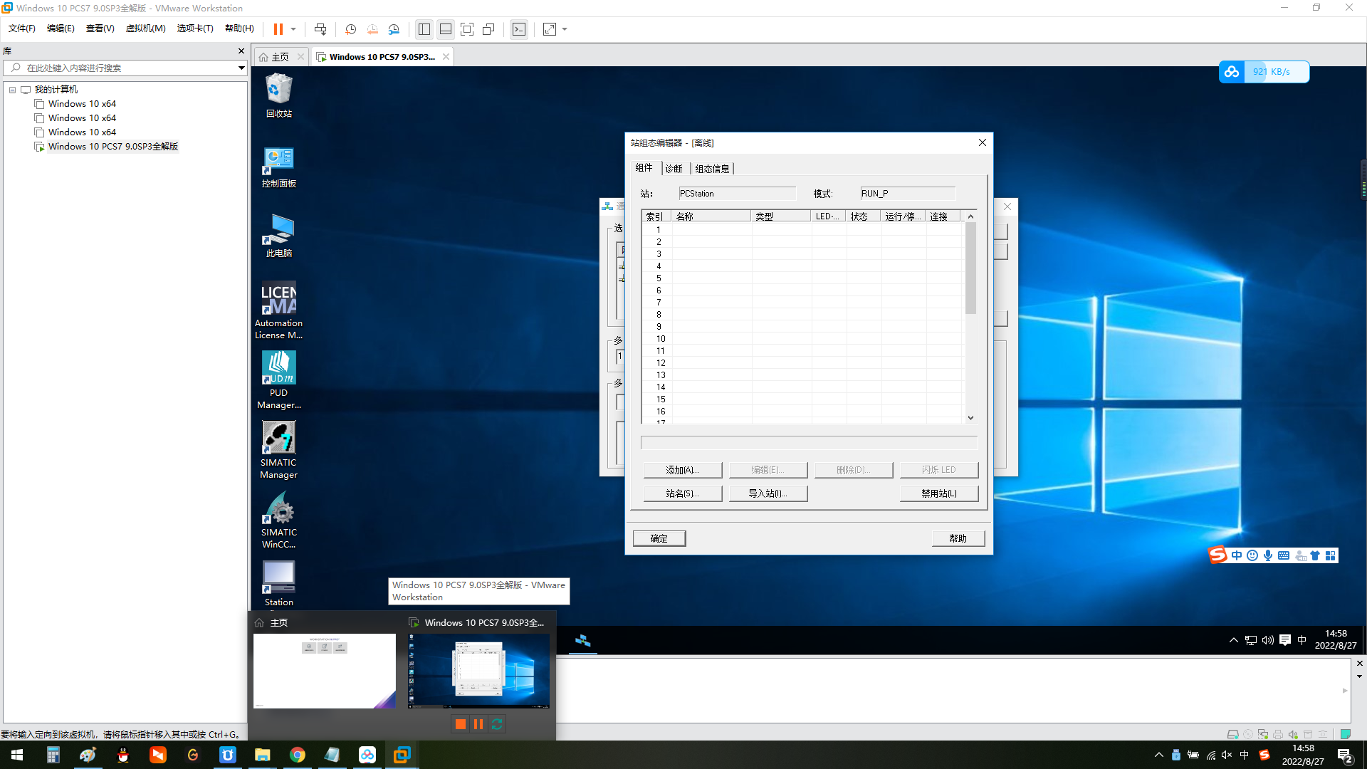Click guest tray volume icon
The image size is (1367, 769).
(x=1267, y=641)
